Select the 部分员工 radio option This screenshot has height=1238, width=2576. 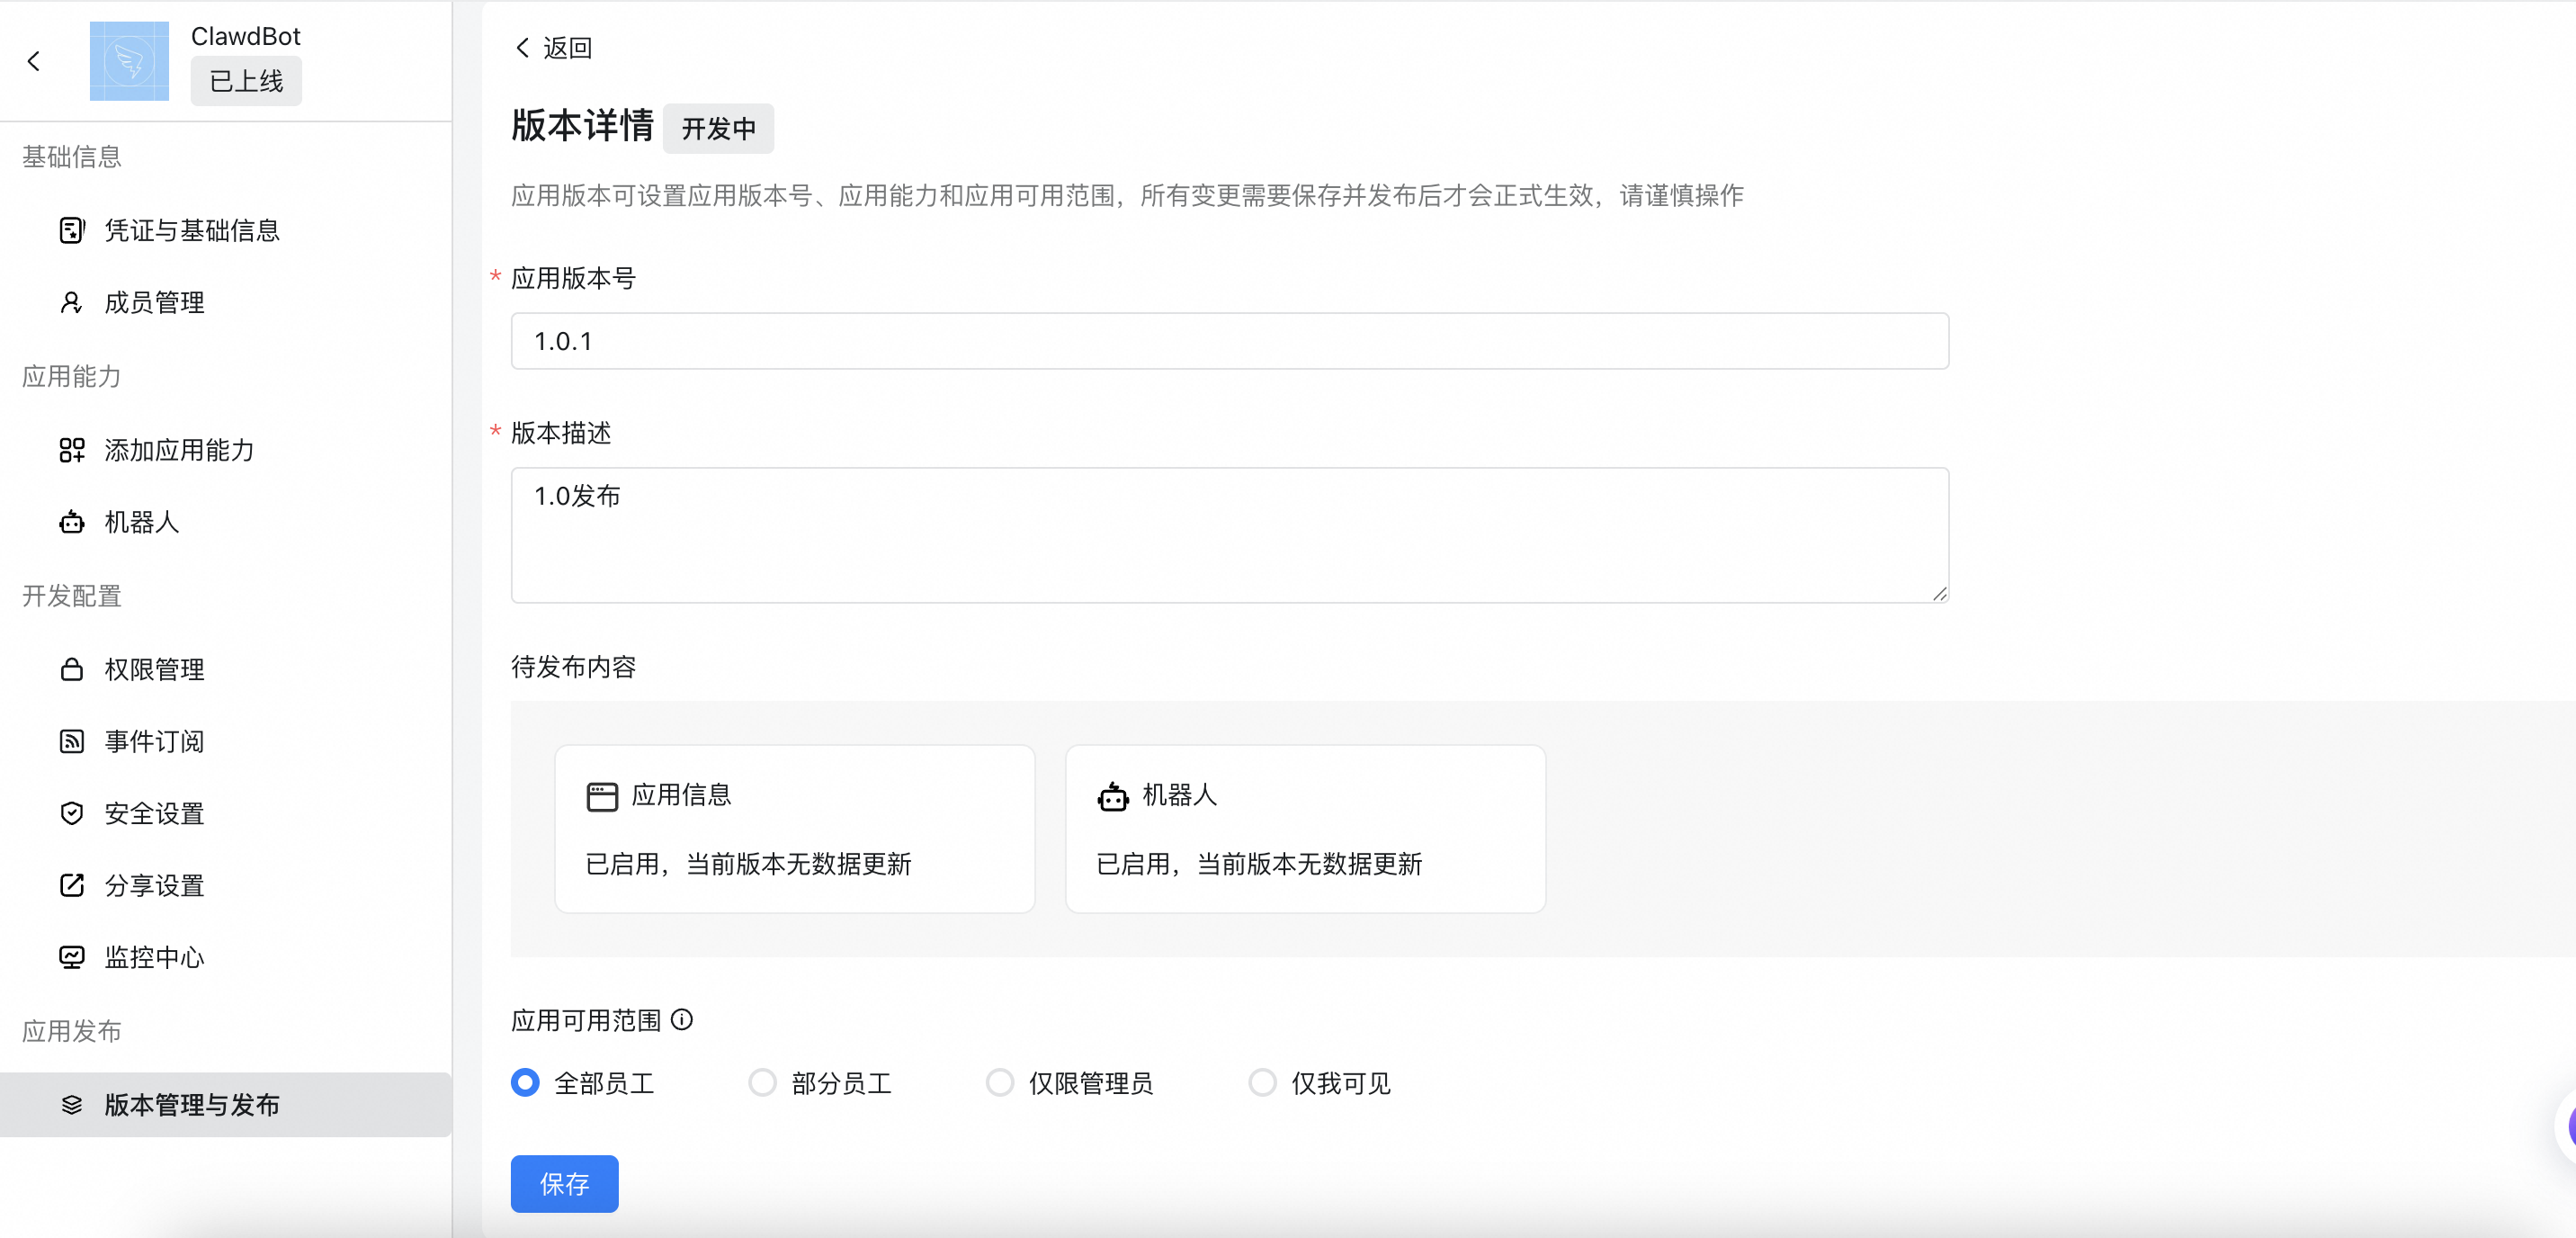(762, 1083)
